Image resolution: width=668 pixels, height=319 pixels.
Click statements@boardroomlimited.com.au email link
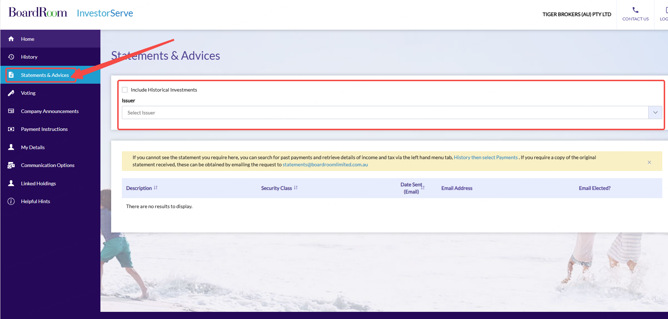(325, 165)
